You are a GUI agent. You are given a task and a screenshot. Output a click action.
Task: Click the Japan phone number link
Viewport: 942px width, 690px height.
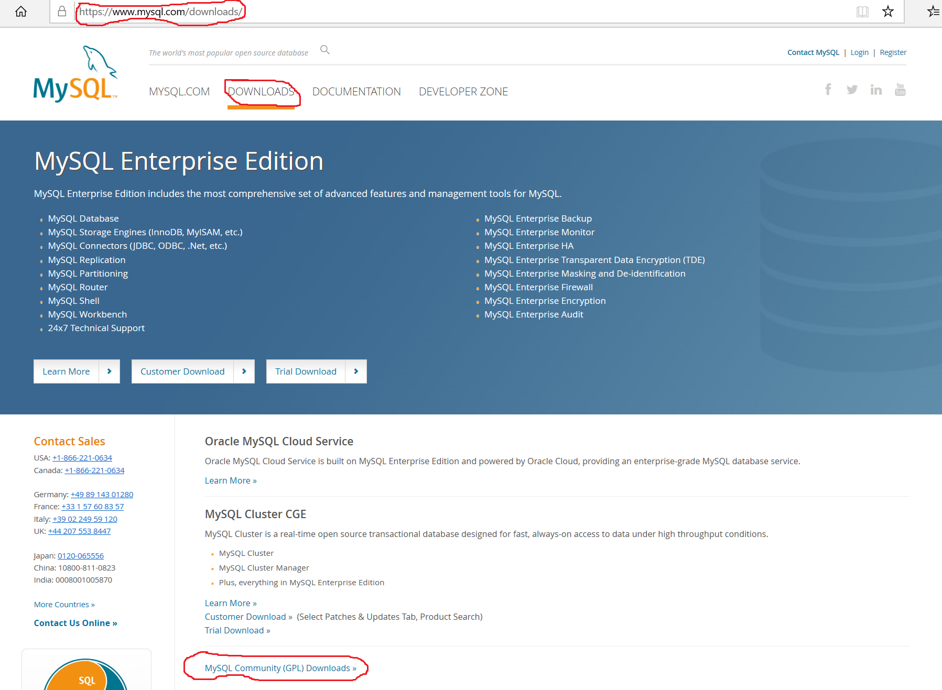point(81,556)
